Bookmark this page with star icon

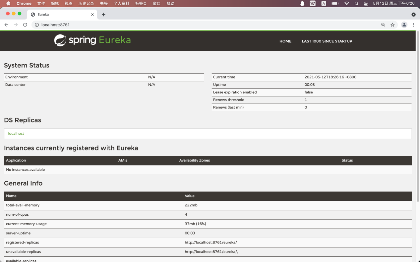point(392,25)
